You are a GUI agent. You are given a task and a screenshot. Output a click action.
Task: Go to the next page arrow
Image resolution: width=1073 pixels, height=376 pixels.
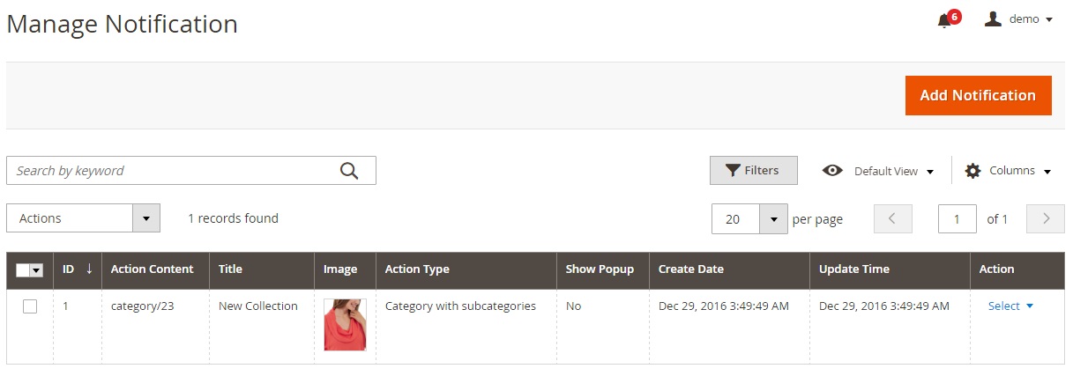(x=1046, y=219)
